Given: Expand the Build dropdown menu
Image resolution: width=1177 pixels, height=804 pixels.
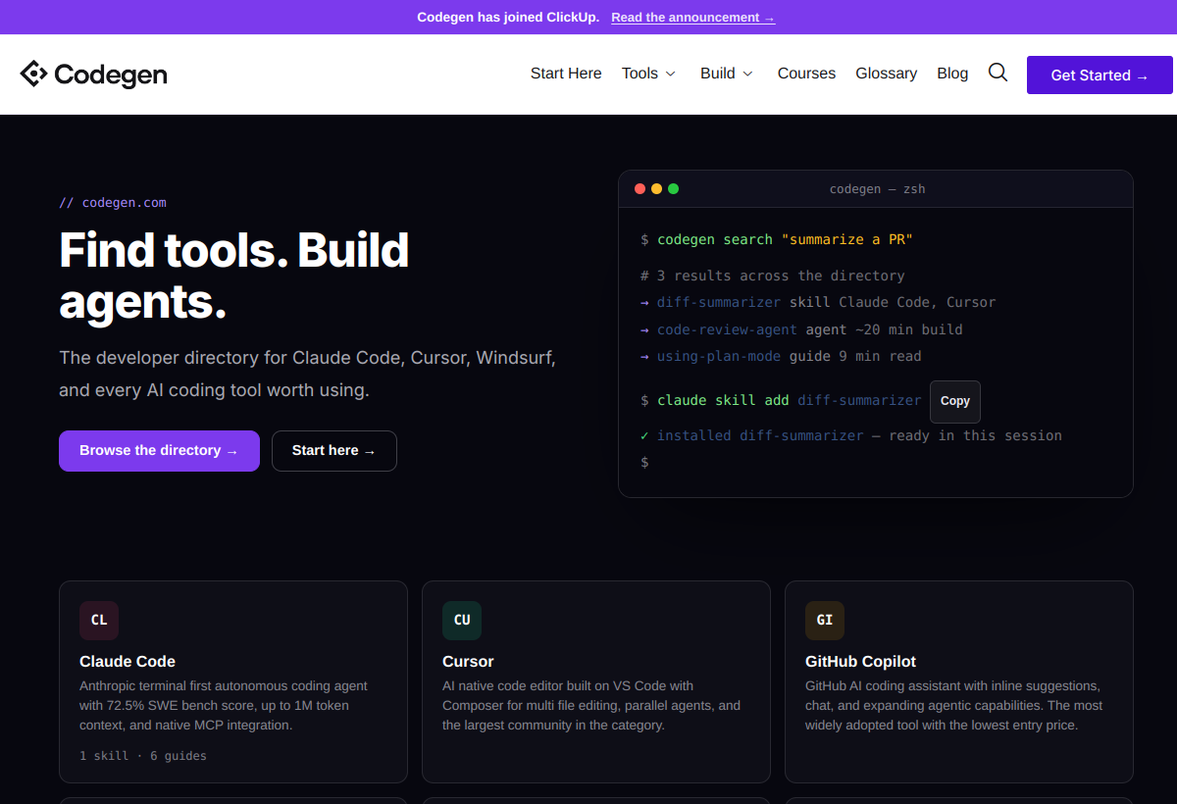Looking at the screenshot, I should click(x=727, y=74).
